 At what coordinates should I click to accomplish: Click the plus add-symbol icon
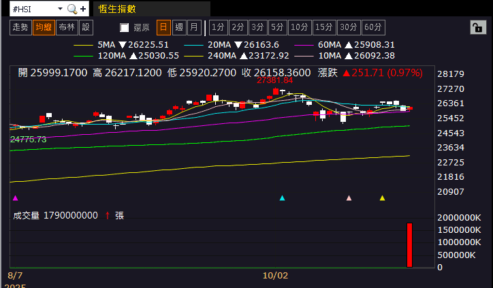coord(83,9)
